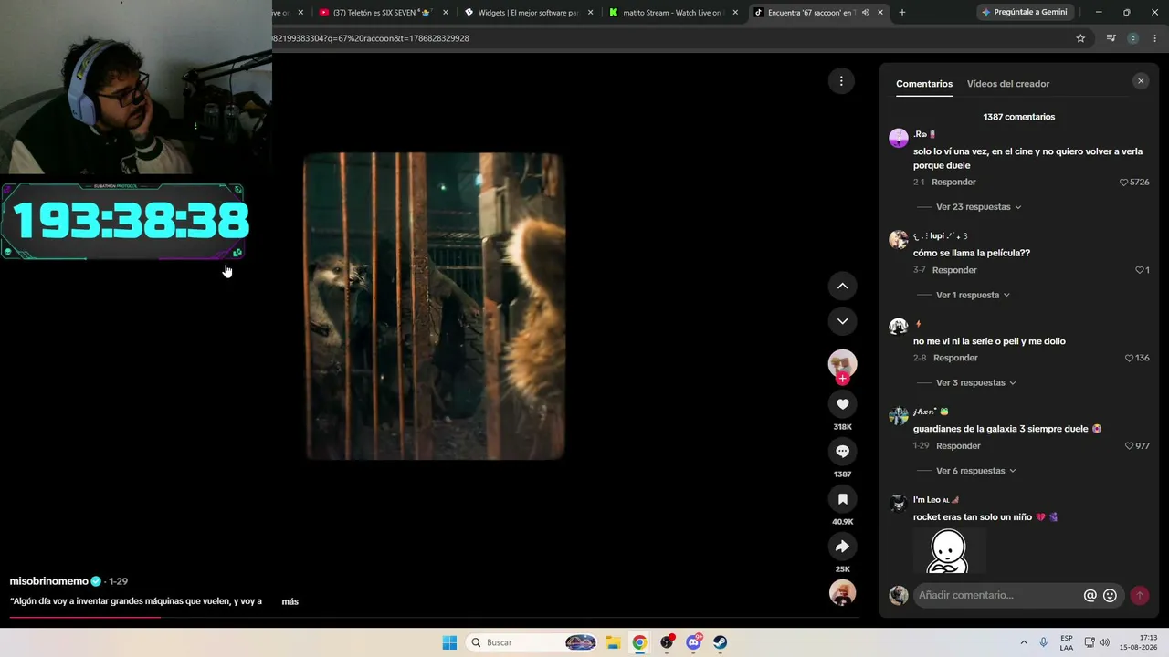This screenshot has height=657, width=1169.
Task: Like the 'cómo se llama la película??' comment
Action: pyautogui.click(x=1139, y=270)
